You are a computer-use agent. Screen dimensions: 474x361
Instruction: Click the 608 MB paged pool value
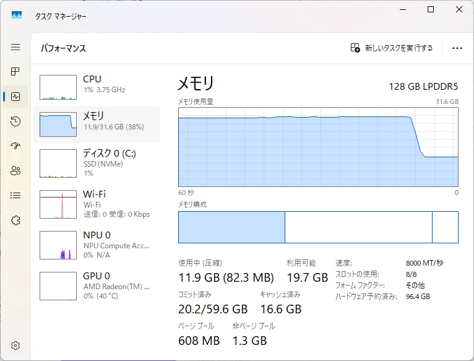click(x=199, y=341)
